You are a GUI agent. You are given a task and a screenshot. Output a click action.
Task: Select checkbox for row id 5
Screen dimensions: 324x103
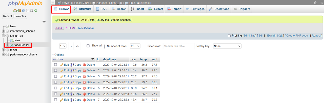tap(56, 88)
